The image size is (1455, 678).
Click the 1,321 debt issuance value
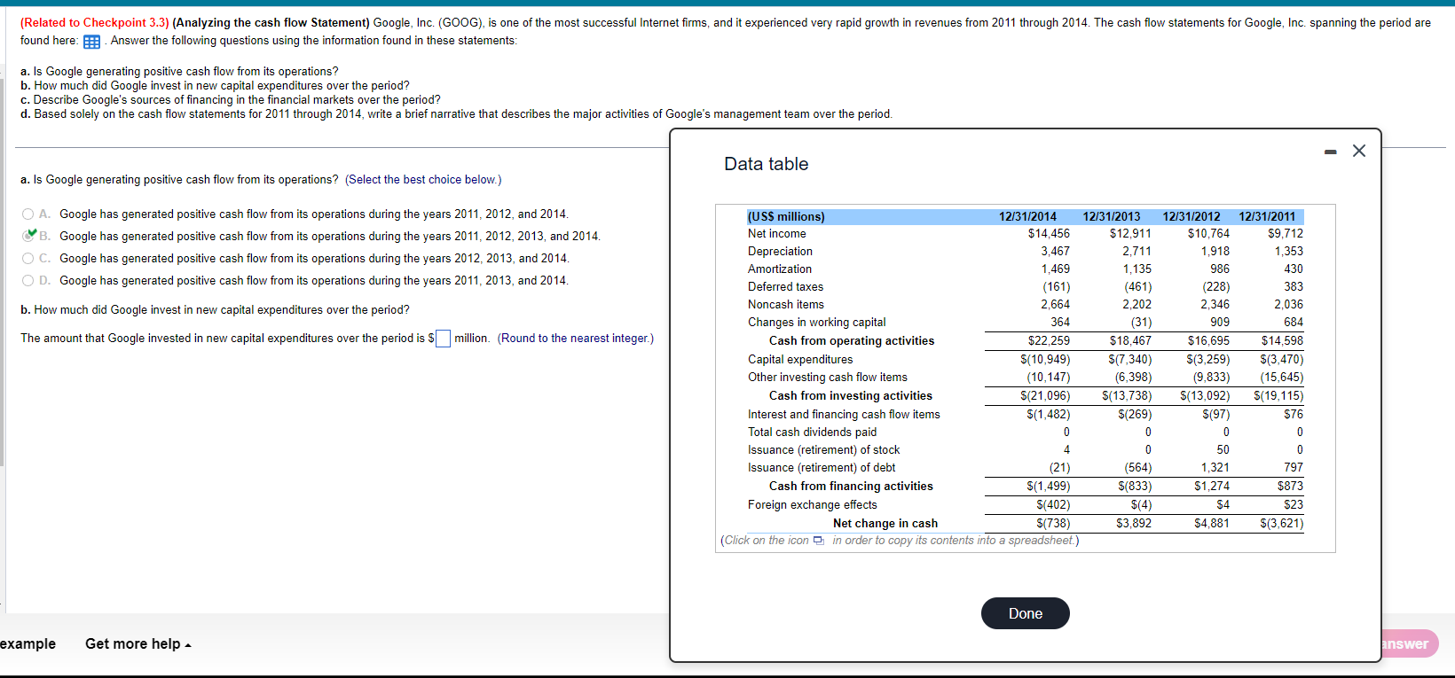[1215, 468]
